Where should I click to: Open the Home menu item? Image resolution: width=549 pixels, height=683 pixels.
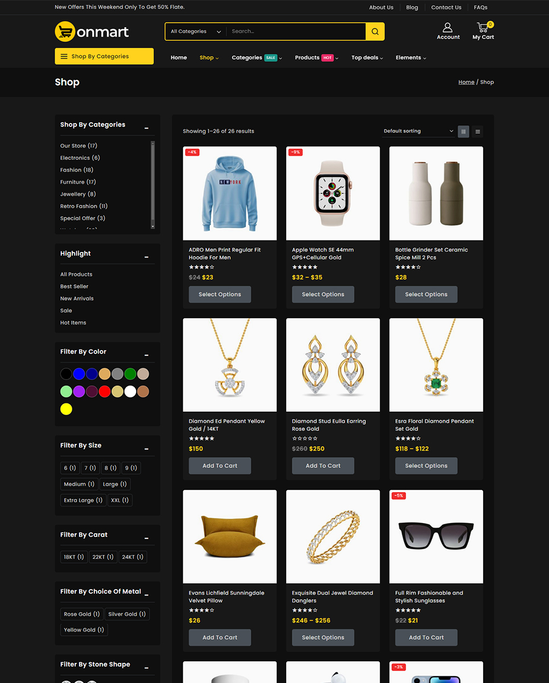pos(179,57)
